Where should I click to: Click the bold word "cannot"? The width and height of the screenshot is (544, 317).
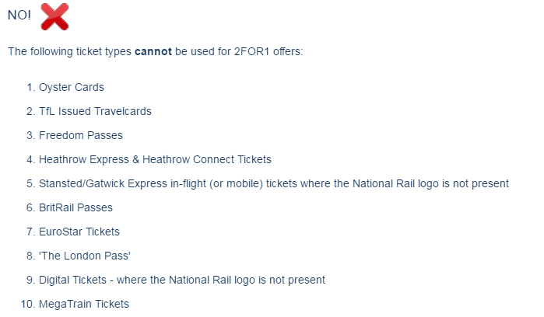[153, 51]
